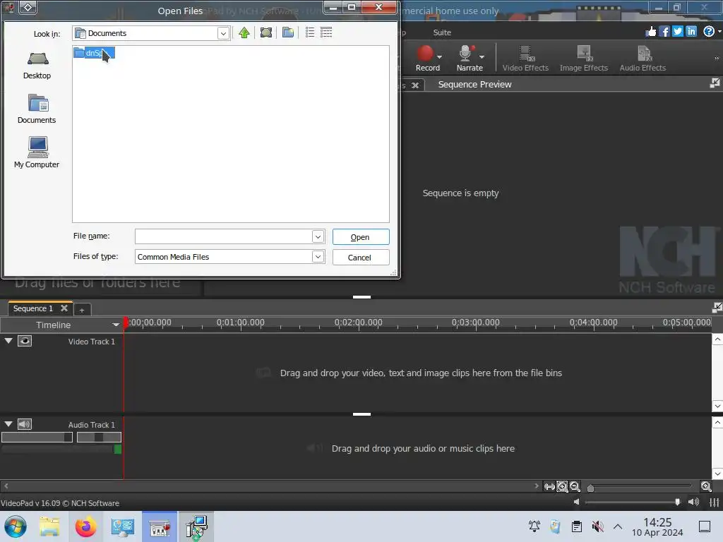Collapse Video Track 1 triangle

[x=8, y=341]
